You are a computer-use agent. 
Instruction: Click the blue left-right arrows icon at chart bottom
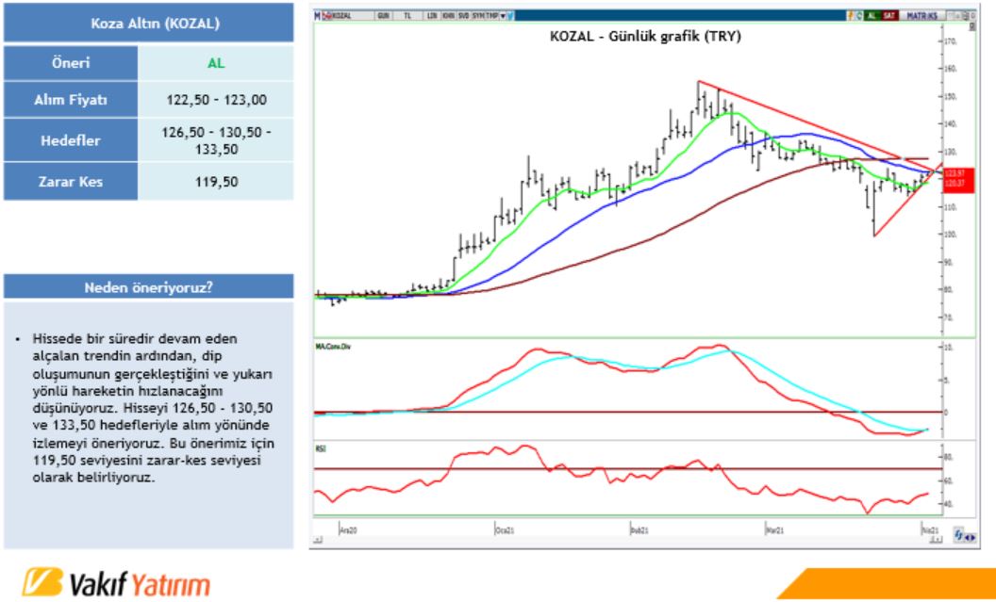click(x=970, y=537)
